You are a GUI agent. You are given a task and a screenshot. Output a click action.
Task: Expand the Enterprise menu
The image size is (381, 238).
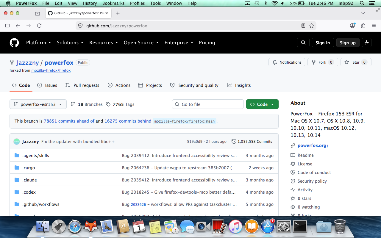[179, 43]
